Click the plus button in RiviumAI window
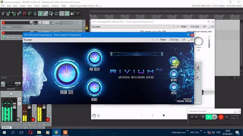 pos(157,40)
